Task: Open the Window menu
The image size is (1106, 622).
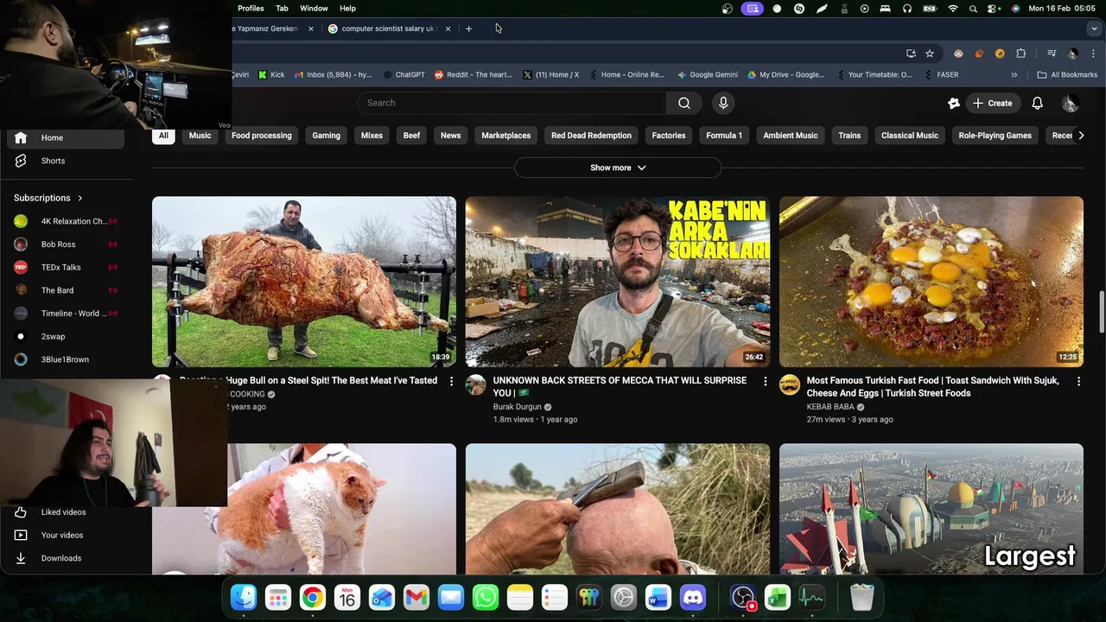Action: pyautogui.click(x=314, y=9)
